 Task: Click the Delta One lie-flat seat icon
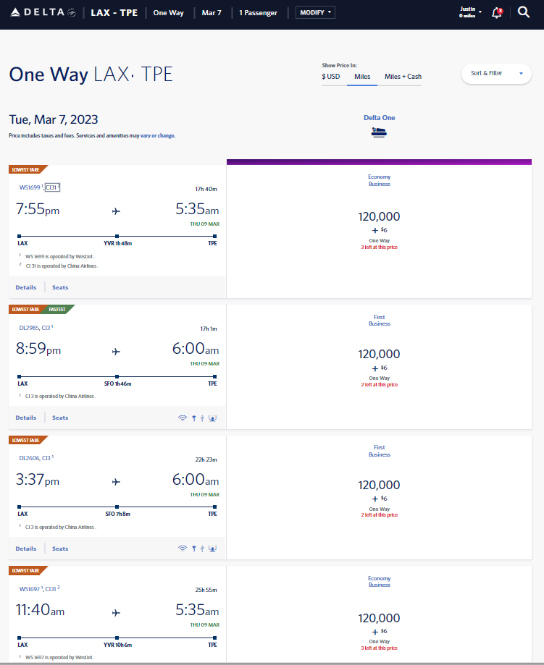[379, 133]
